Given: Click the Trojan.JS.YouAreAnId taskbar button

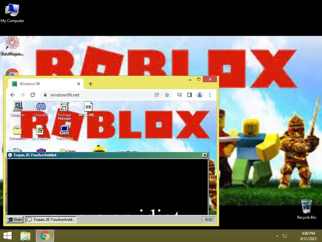Looking at the screenshot, I should click(51, 220).
